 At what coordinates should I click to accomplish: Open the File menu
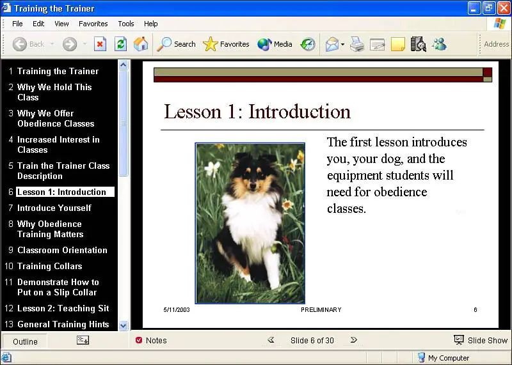coord(17,24)
